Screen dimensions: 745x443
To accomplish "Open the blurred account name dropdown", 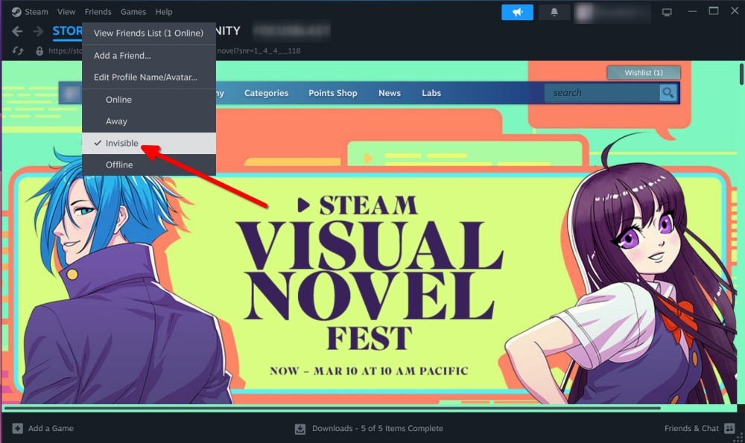I will tap(612, 13).
